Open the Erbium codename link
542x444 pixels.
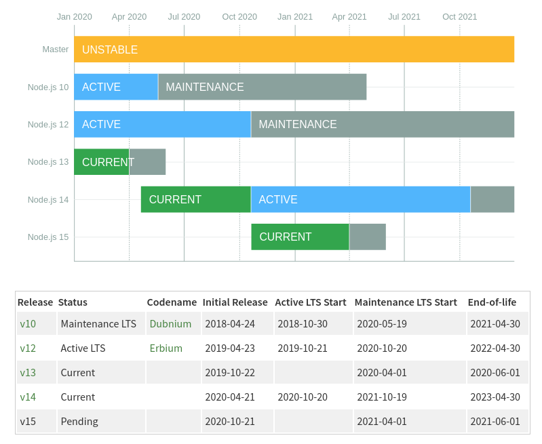pyautogui.click(x=166, y=348)
